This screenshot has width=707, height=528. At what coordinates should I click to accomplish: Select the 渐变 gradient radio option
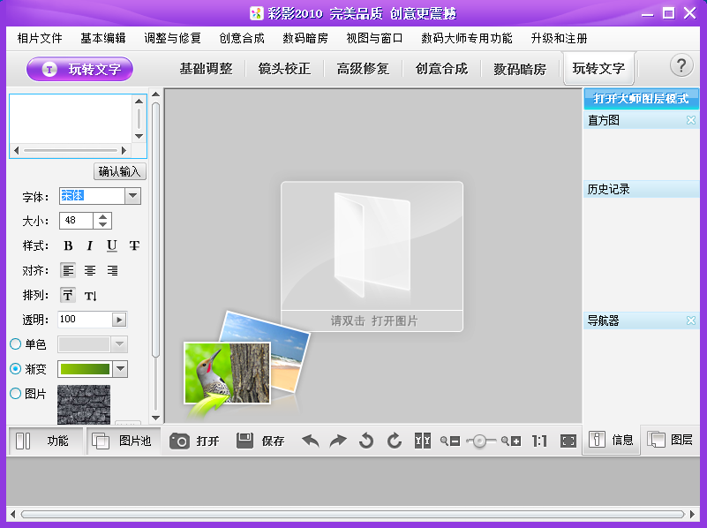tap(16, 369)
